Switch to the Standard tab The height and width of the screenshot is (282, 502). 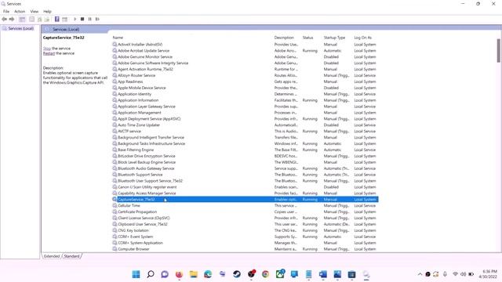71,256
